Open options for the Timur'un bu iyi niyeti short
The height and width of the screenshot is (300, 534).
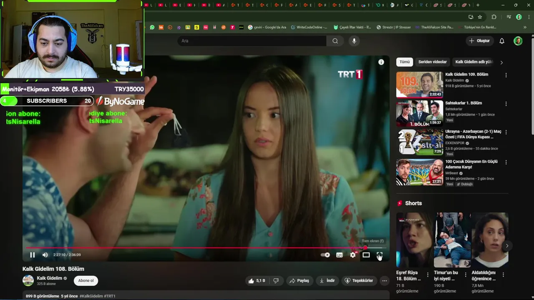coord(465,275)
